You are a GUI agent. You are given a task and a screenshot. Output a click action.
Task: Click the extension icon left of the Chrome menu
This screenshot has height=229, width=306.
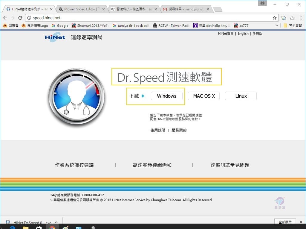tap(292, 18)
